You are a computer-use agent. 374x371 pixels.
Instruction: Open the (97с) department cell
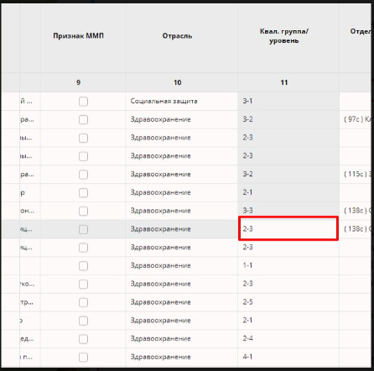(x=356, y=119)
